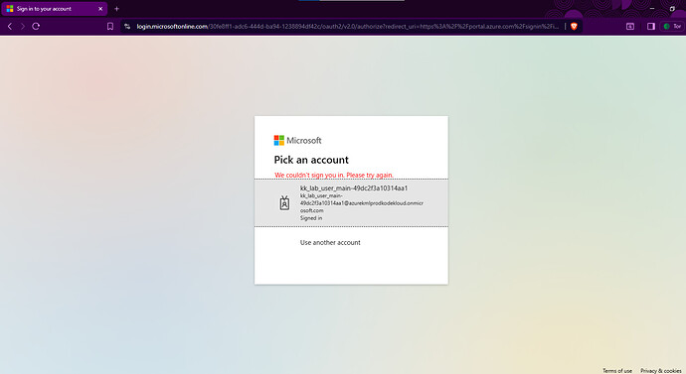
Task: Reload the sign-in page
Action: tap(36, 26)
